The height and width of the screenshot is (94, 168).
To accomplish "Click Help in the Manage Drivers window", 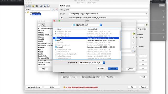I will click(44, 69).
